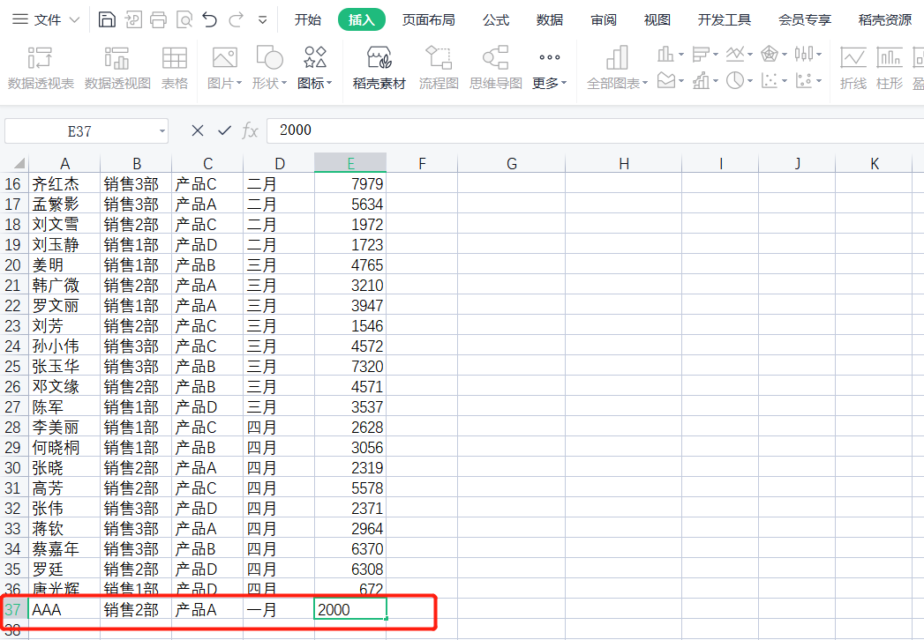Expand the 形状 shapes dropdown
This screenshot has height=640, width=924.
(269, 68)
